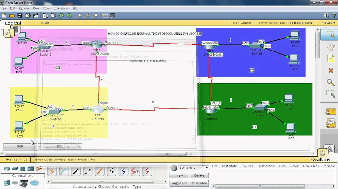Viewport: 338px width, 189px height.
Task: Select PC2 device in yellow area
Action: point(19,100)
